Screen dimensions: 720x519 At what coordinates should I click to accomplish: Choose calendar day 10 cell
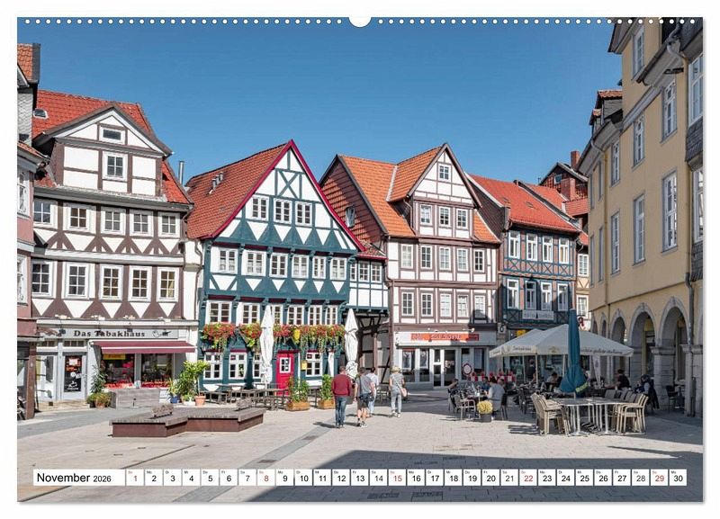(x=303, y=478)
